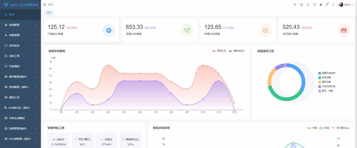Click the green icon on 月度计划信息 card
Image resolution: width=357 pixels, height=148 pixels.
(187, 30)
